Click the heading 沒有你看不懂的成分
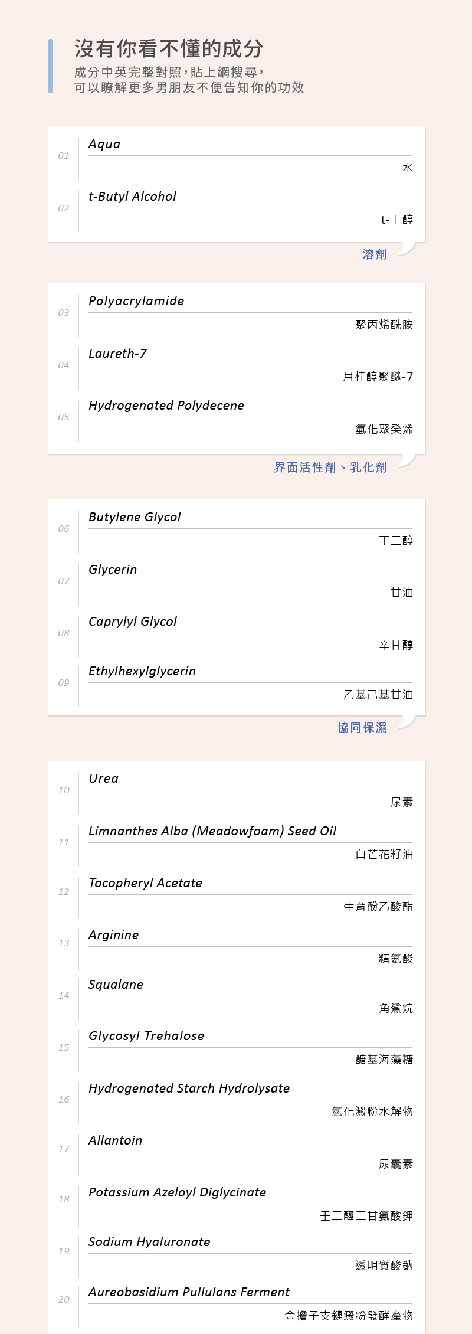This screenshot has width=472, height=1334. click(169, 49)
